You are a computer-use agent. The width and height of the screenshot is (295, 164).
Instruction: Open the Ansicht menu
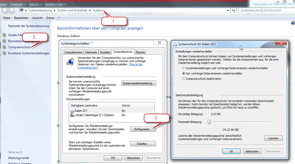tap(37, 18)
